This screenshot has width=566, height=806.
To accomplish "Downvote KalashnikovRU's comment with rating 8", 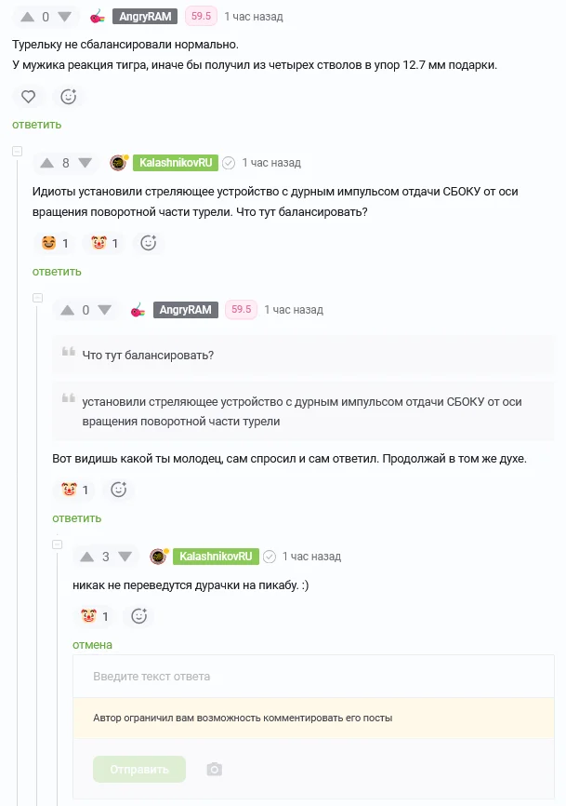I will tap(86, 163).
